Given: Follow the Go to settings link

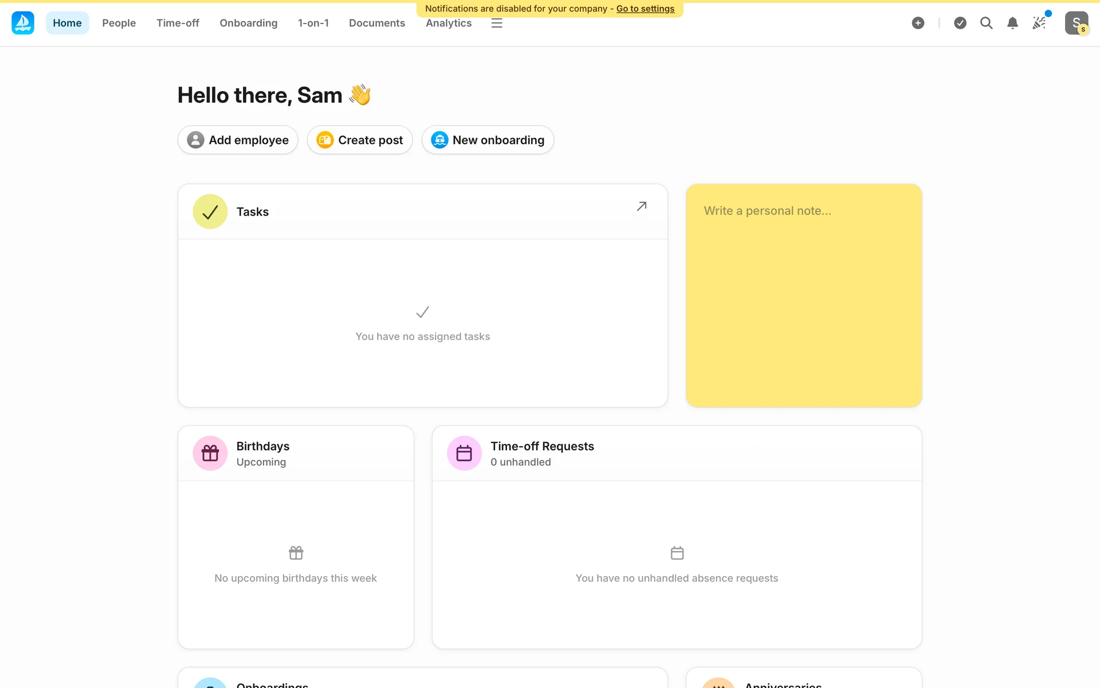Looking at the screenshot, I should coord(645,9).
